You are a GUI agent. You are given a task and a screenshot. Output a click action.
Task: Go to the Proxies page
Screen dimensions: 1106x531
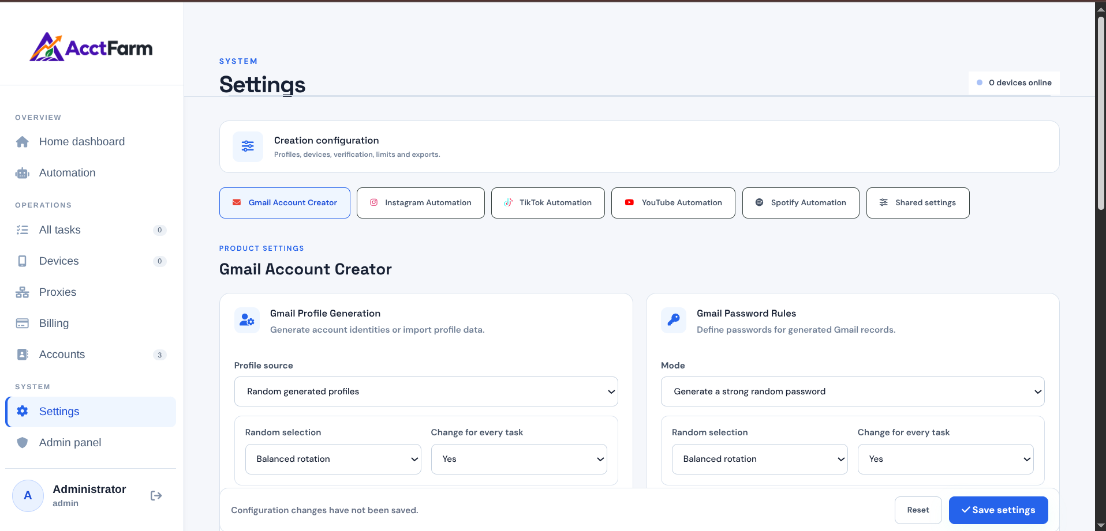91,292
